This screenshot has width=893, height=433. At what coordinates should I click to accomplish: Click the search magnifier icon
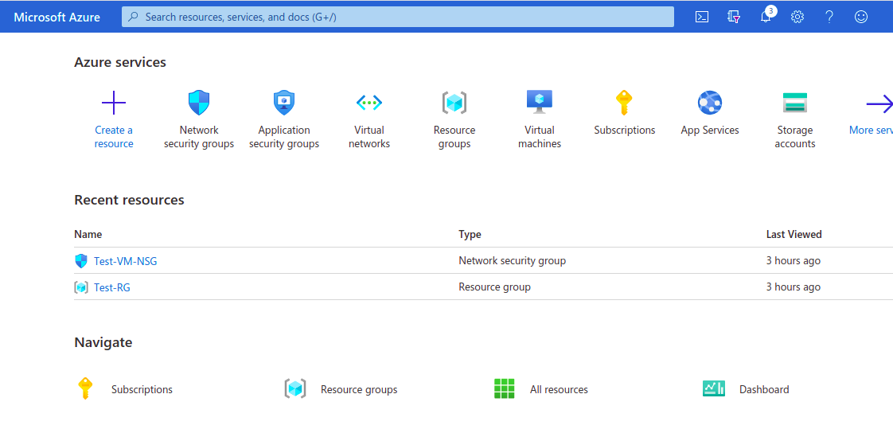coord(133,17)
